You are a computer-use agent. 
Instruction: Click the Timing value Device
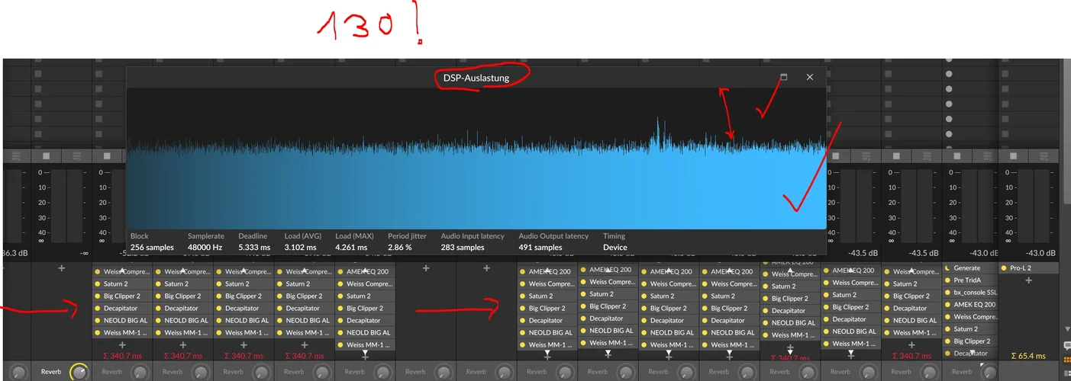click(x=615, y=247)
